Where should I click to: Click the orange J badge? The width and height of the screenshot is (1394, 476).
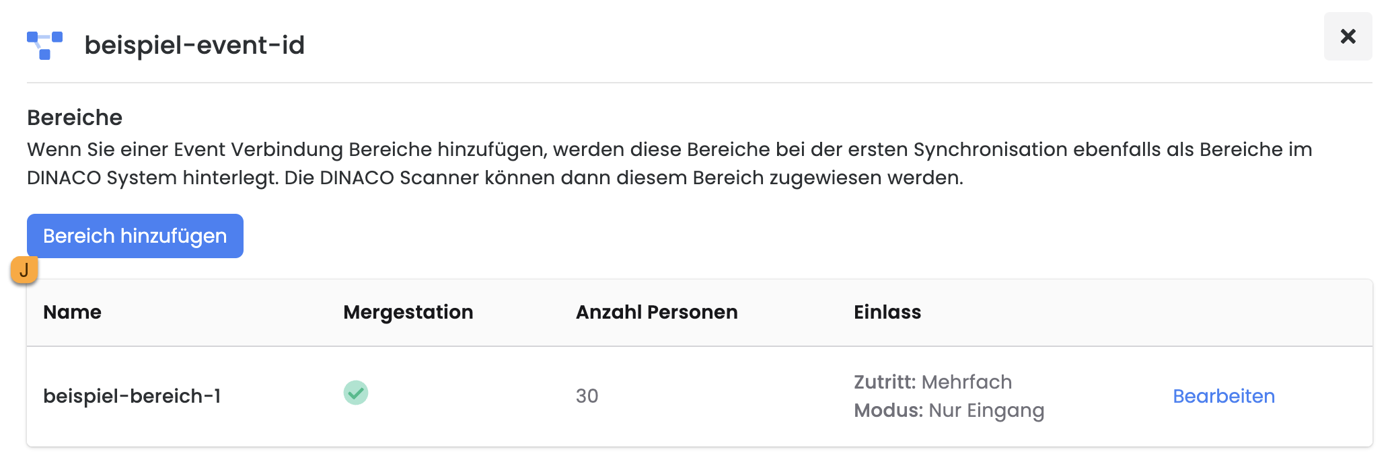24,270
